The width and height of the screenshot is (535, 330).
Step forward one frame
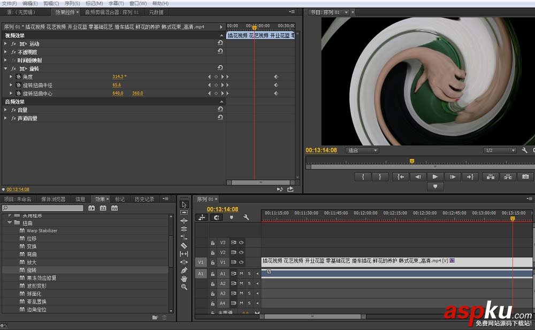tap(453, 177)
